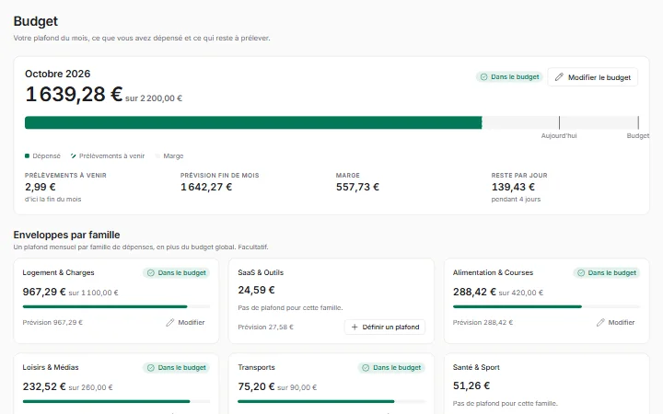Click the 139,43 € reste par jour value

coord(513,187)
